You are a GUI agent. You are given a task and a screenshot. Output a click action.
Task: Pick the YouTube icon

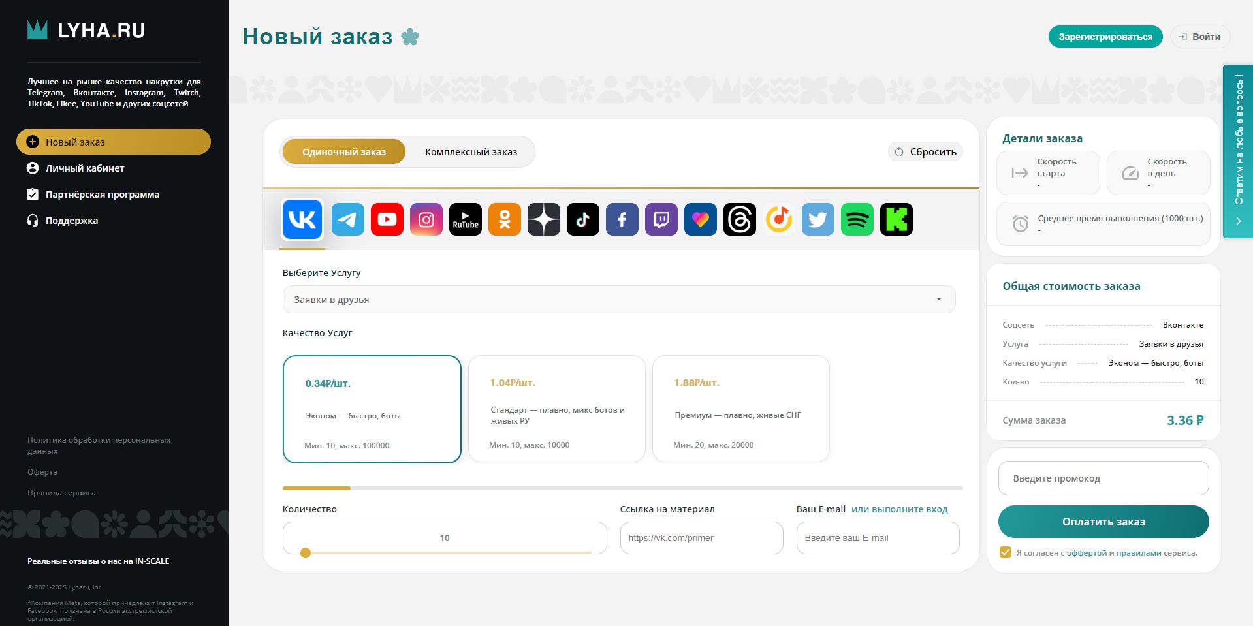[x=387, y=219]
